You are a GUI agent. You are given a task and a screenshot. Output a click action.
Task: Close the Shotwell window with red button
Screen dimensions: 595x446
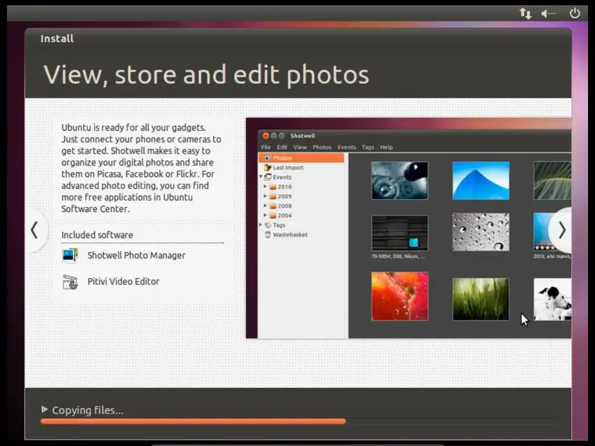[x=266, y=136]
